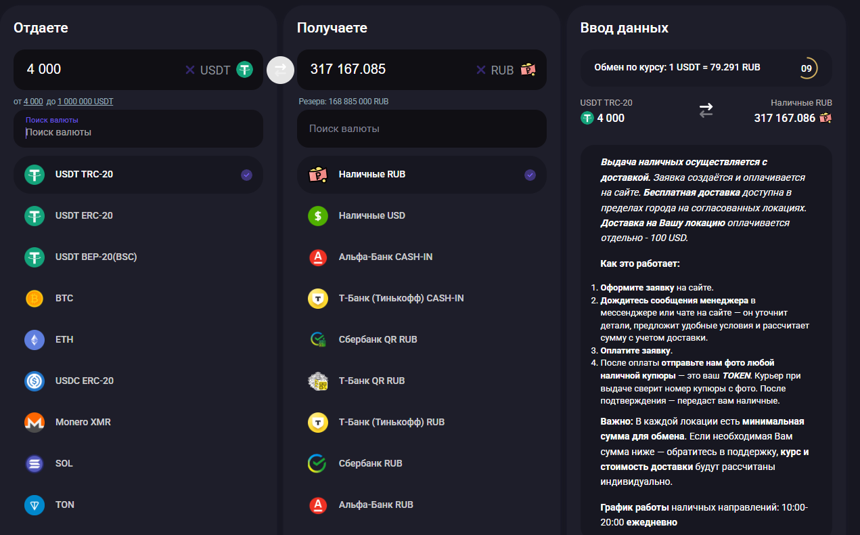860x535 pixels.
Task: Choose USDC ERC-20 currency
Action: (84, 381)
